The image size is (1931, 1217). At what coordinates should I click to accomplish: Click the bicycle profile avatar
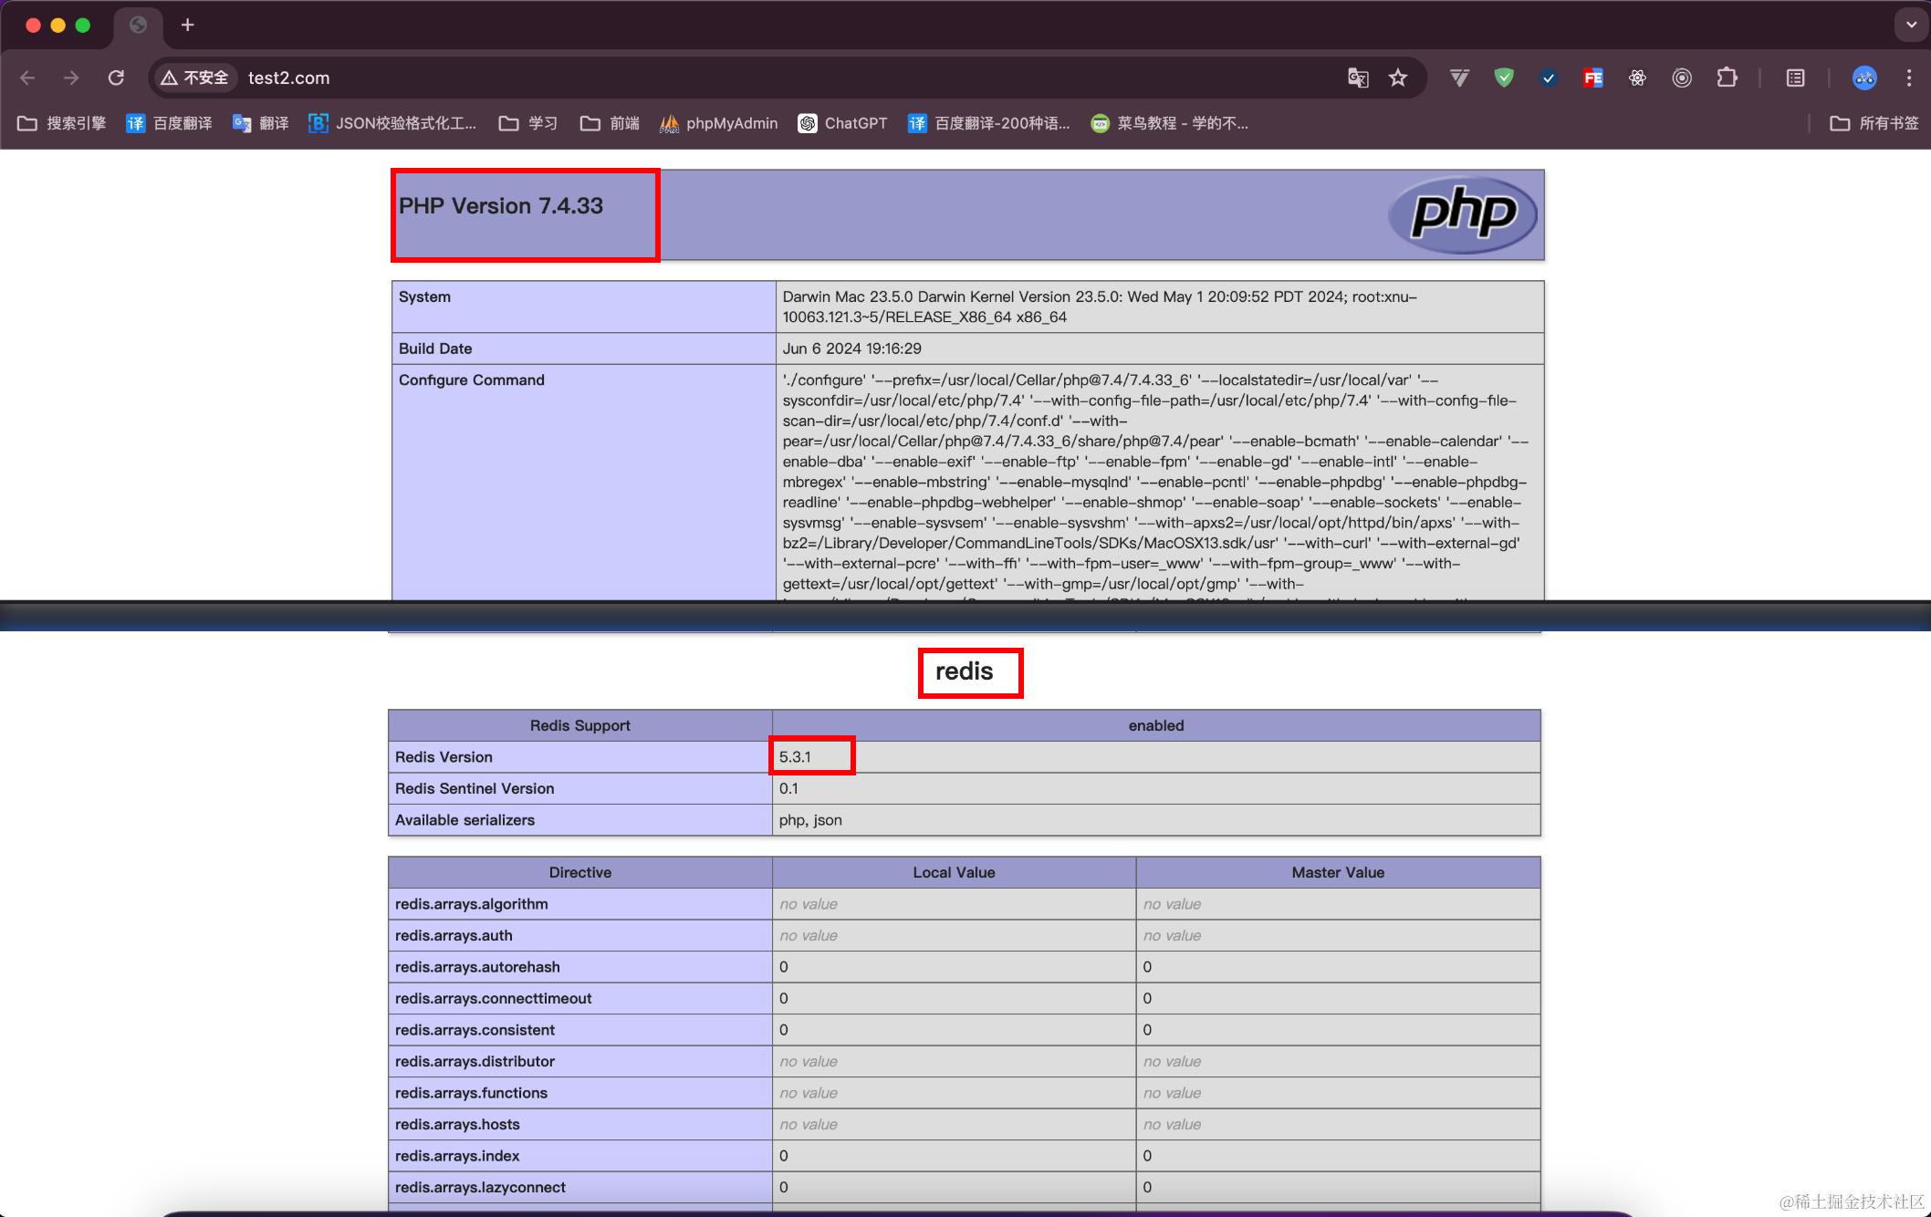(x=1864, y=78)
